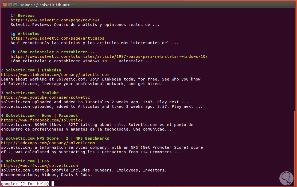Close the terminal window with red button
Image resolution: width=297 pixels, height=187 pixels.
coord(5,5)
